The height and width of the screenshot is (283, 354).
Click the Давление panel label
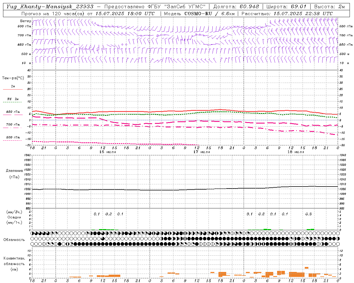click(14, 171)
